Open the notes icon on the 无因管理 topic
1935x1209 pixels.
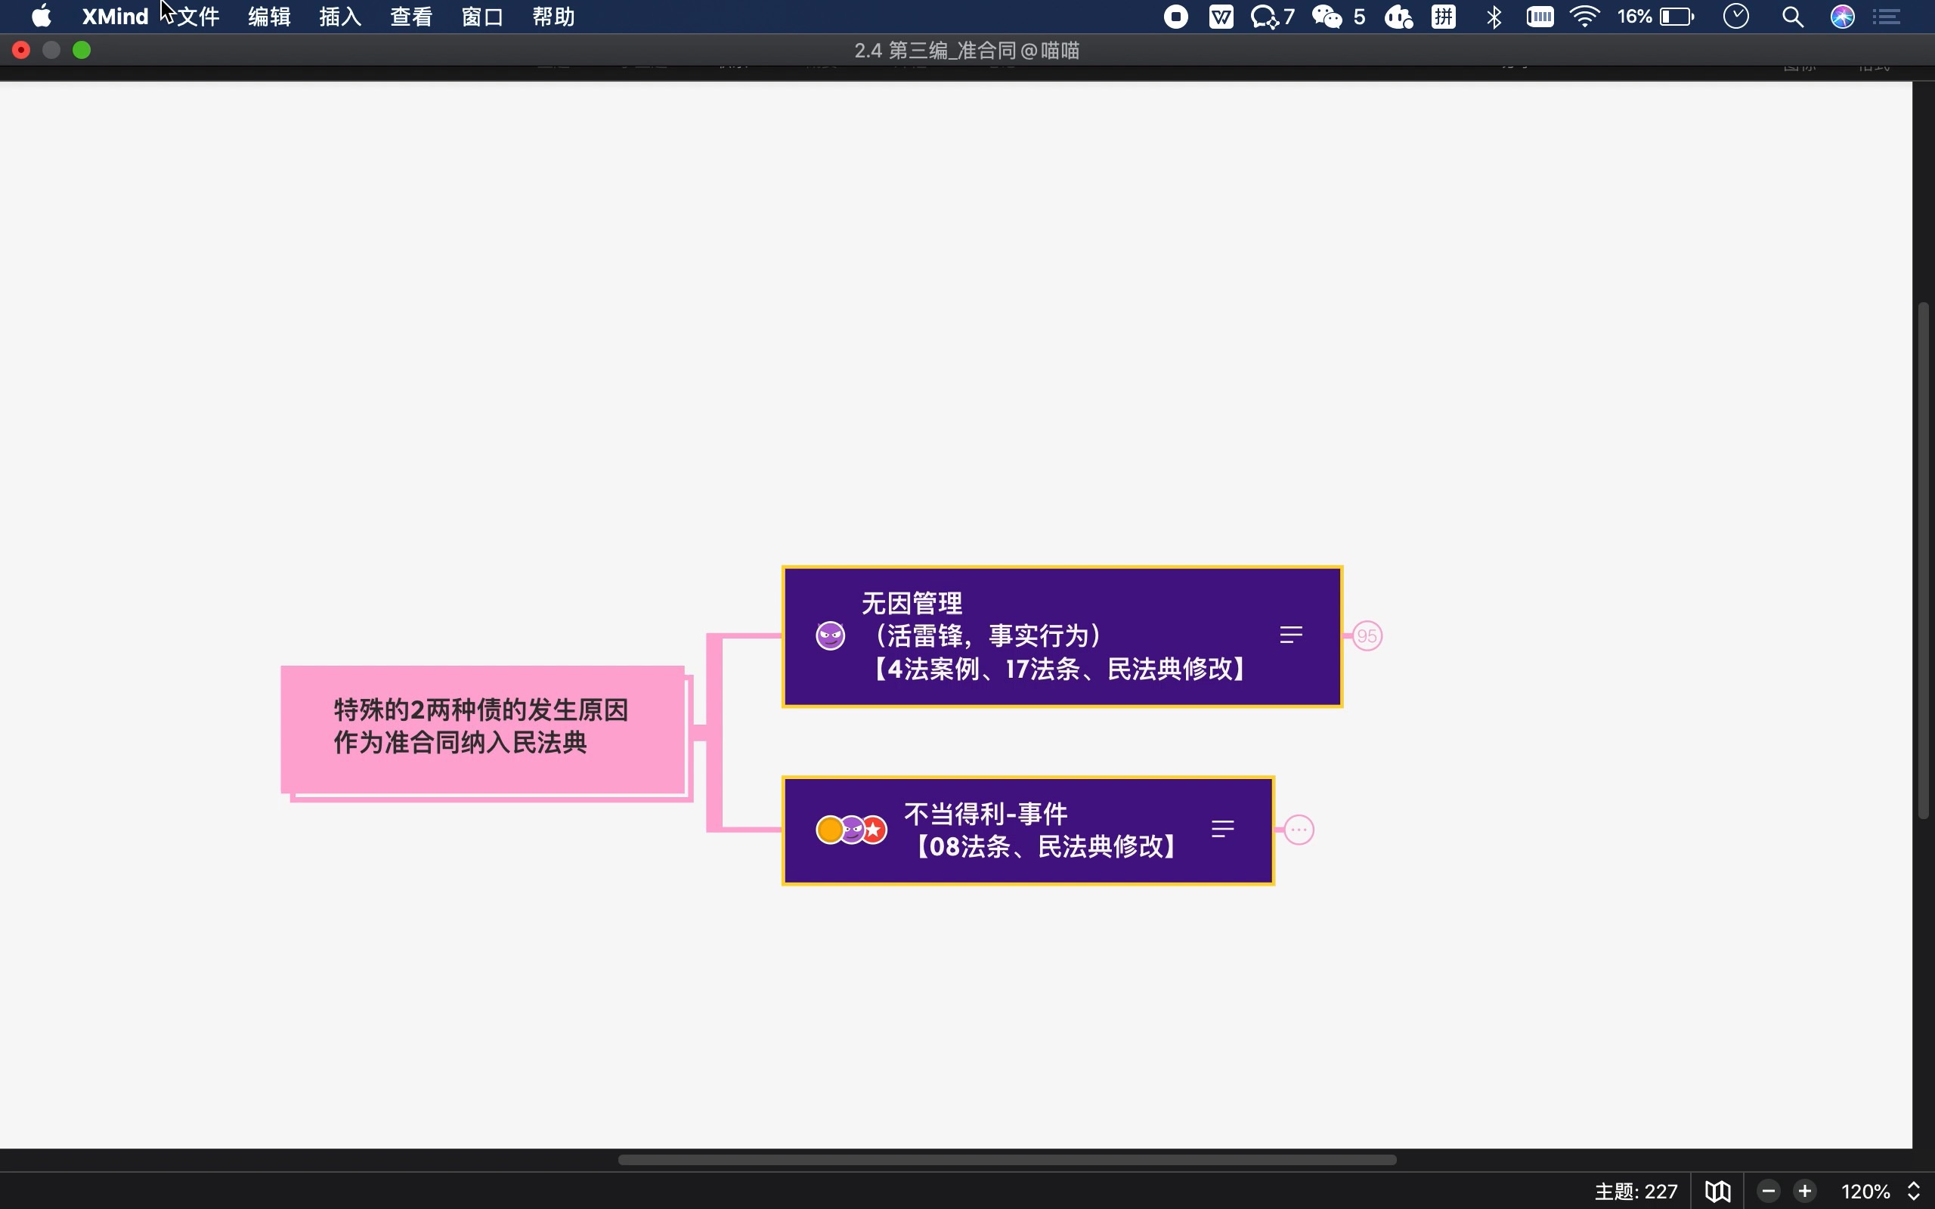pyautogui.click(x=1290, y=635)
